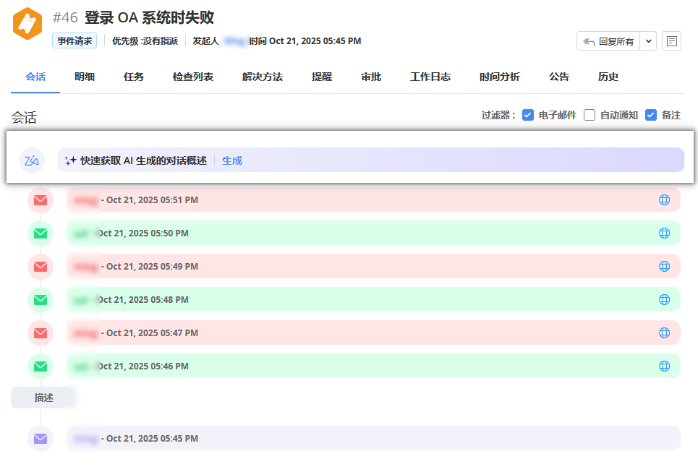Switch to the 任务 tab

tap(134, 77)
